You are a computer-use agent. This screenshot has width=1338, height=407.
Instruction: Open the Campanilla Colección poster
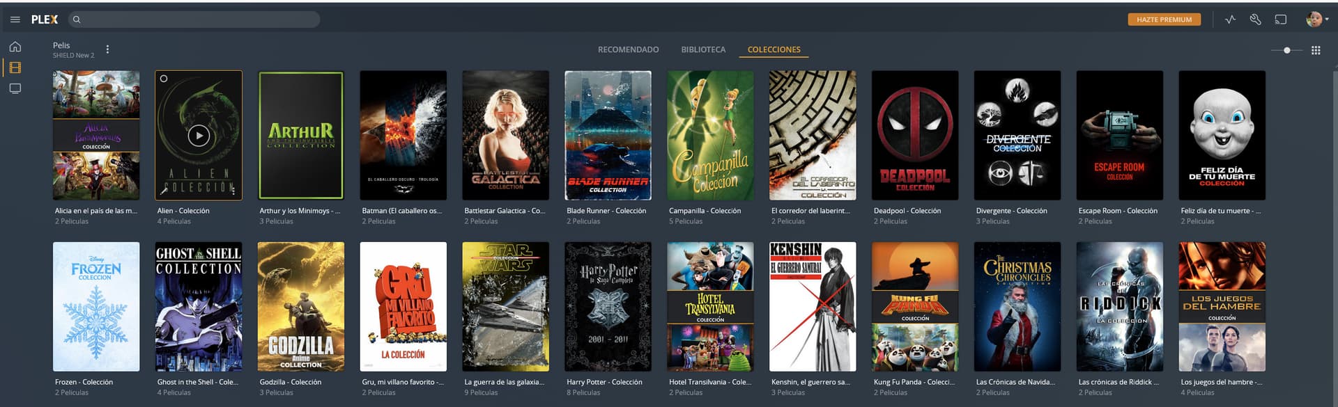coord(711,135)
